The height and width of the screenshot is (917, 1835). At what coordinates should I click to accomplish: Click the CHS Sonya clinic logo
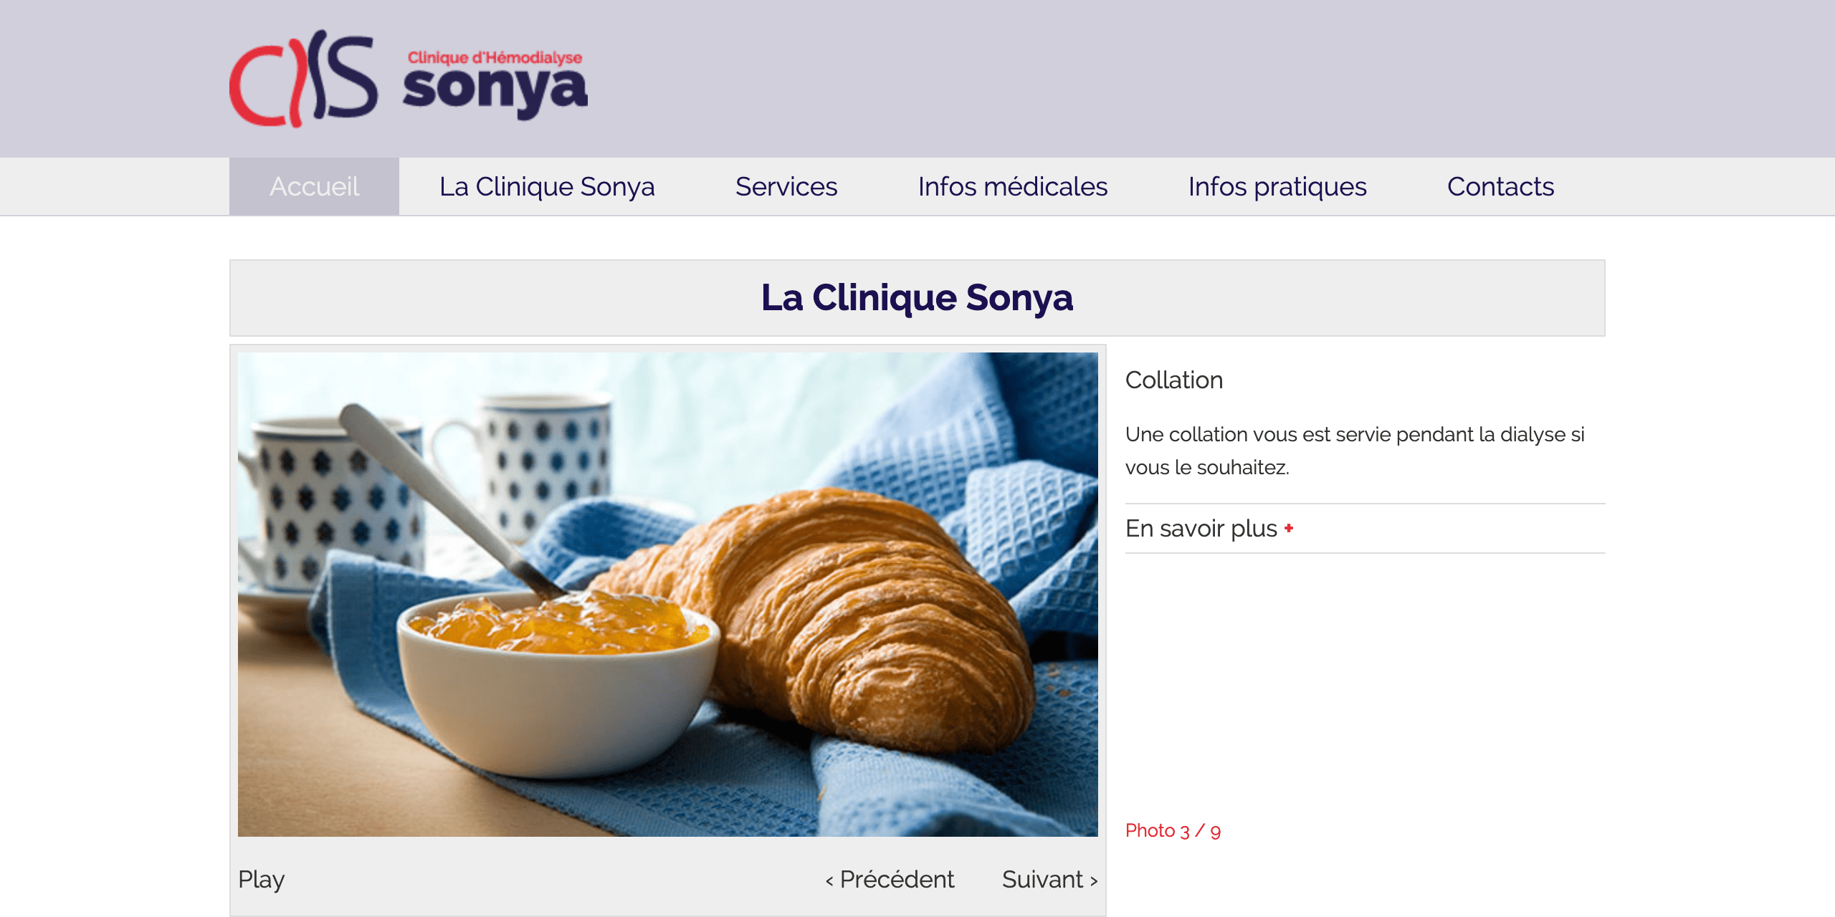click(409, 79)
